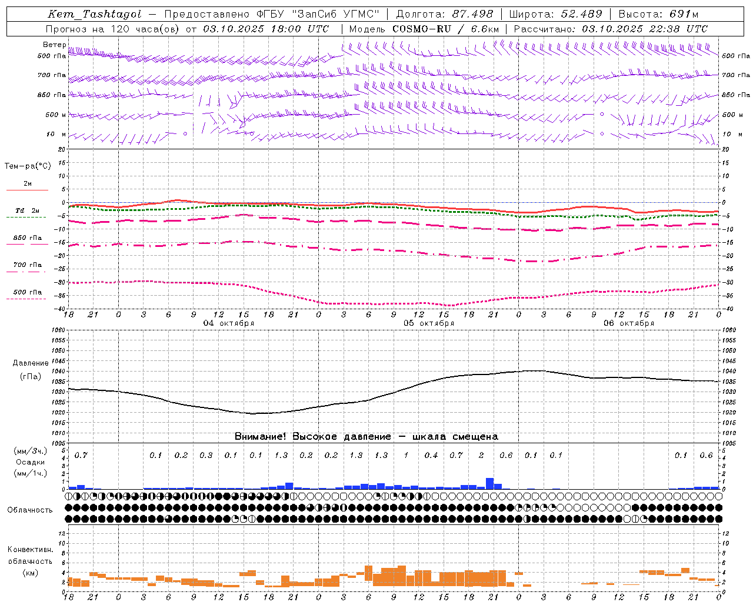The image size is (753, 602).
Task: Click the Модель COSMO-RU / 6.6км label
Action: point(424,29)
